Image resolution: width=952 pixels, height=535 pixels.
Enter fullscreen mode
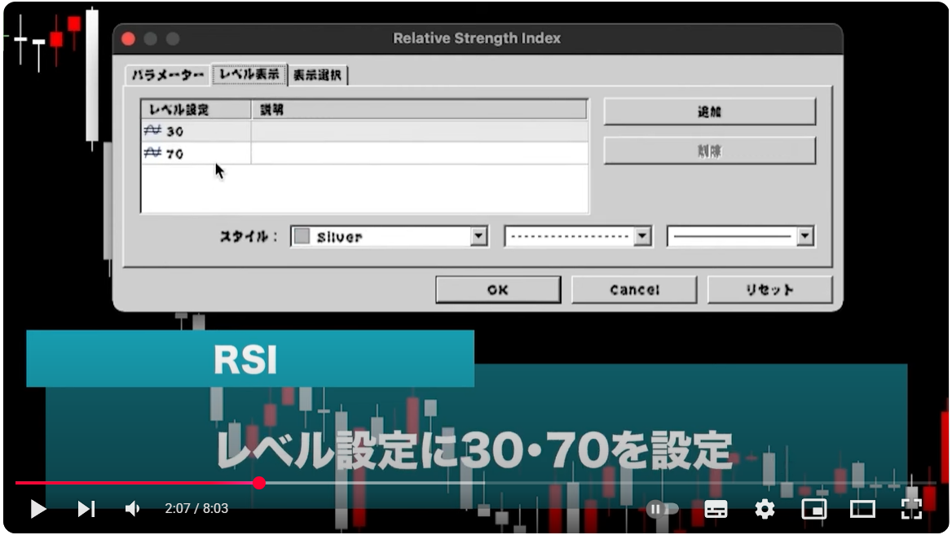[x=912, y=509]
